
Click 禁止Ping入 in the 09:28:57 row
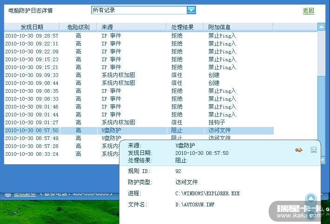222,36
